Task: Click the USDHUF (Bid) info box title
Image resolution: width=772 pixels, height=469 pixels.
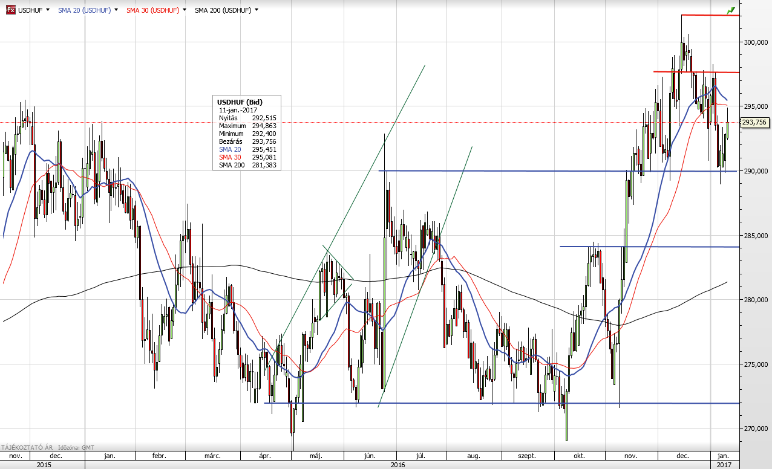Action: [x=240, y=102]
